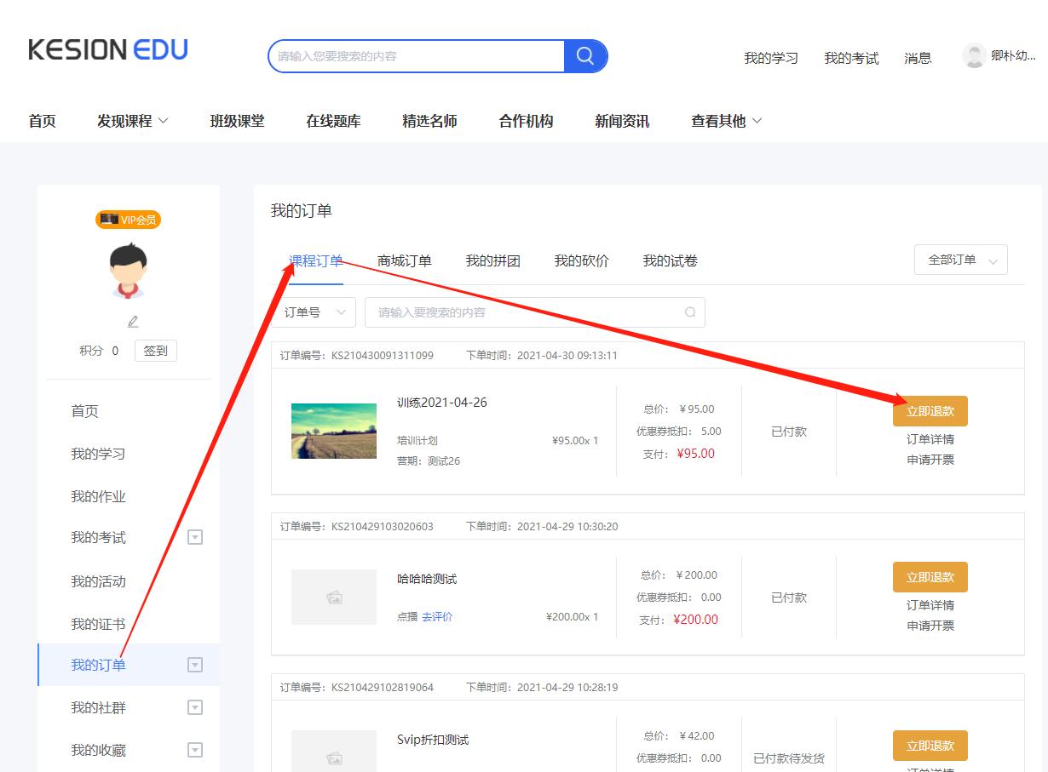
Task: Click the VIP会员 badge
Action: [129, 220]
